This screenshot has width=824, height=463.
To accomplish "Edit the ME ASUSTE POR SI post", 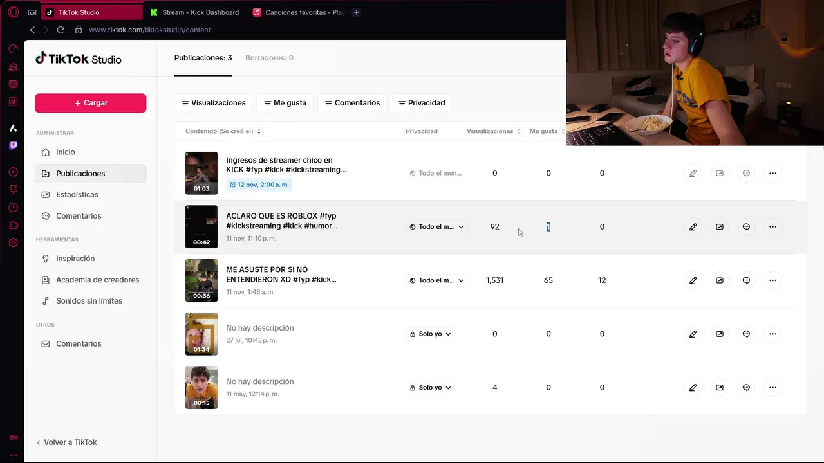I will 693,280.
